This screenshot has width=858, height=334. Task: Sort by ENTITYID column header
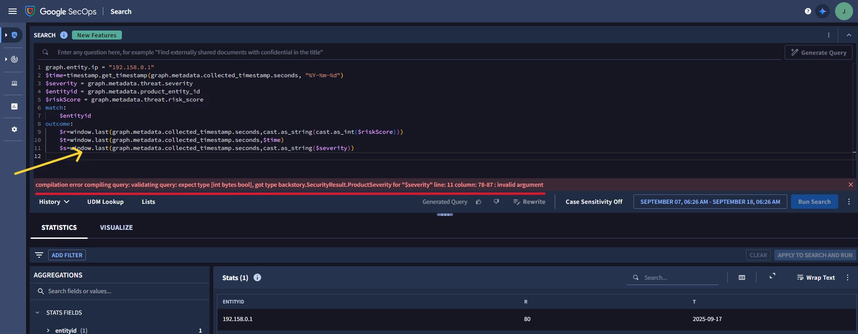point(234,302)
